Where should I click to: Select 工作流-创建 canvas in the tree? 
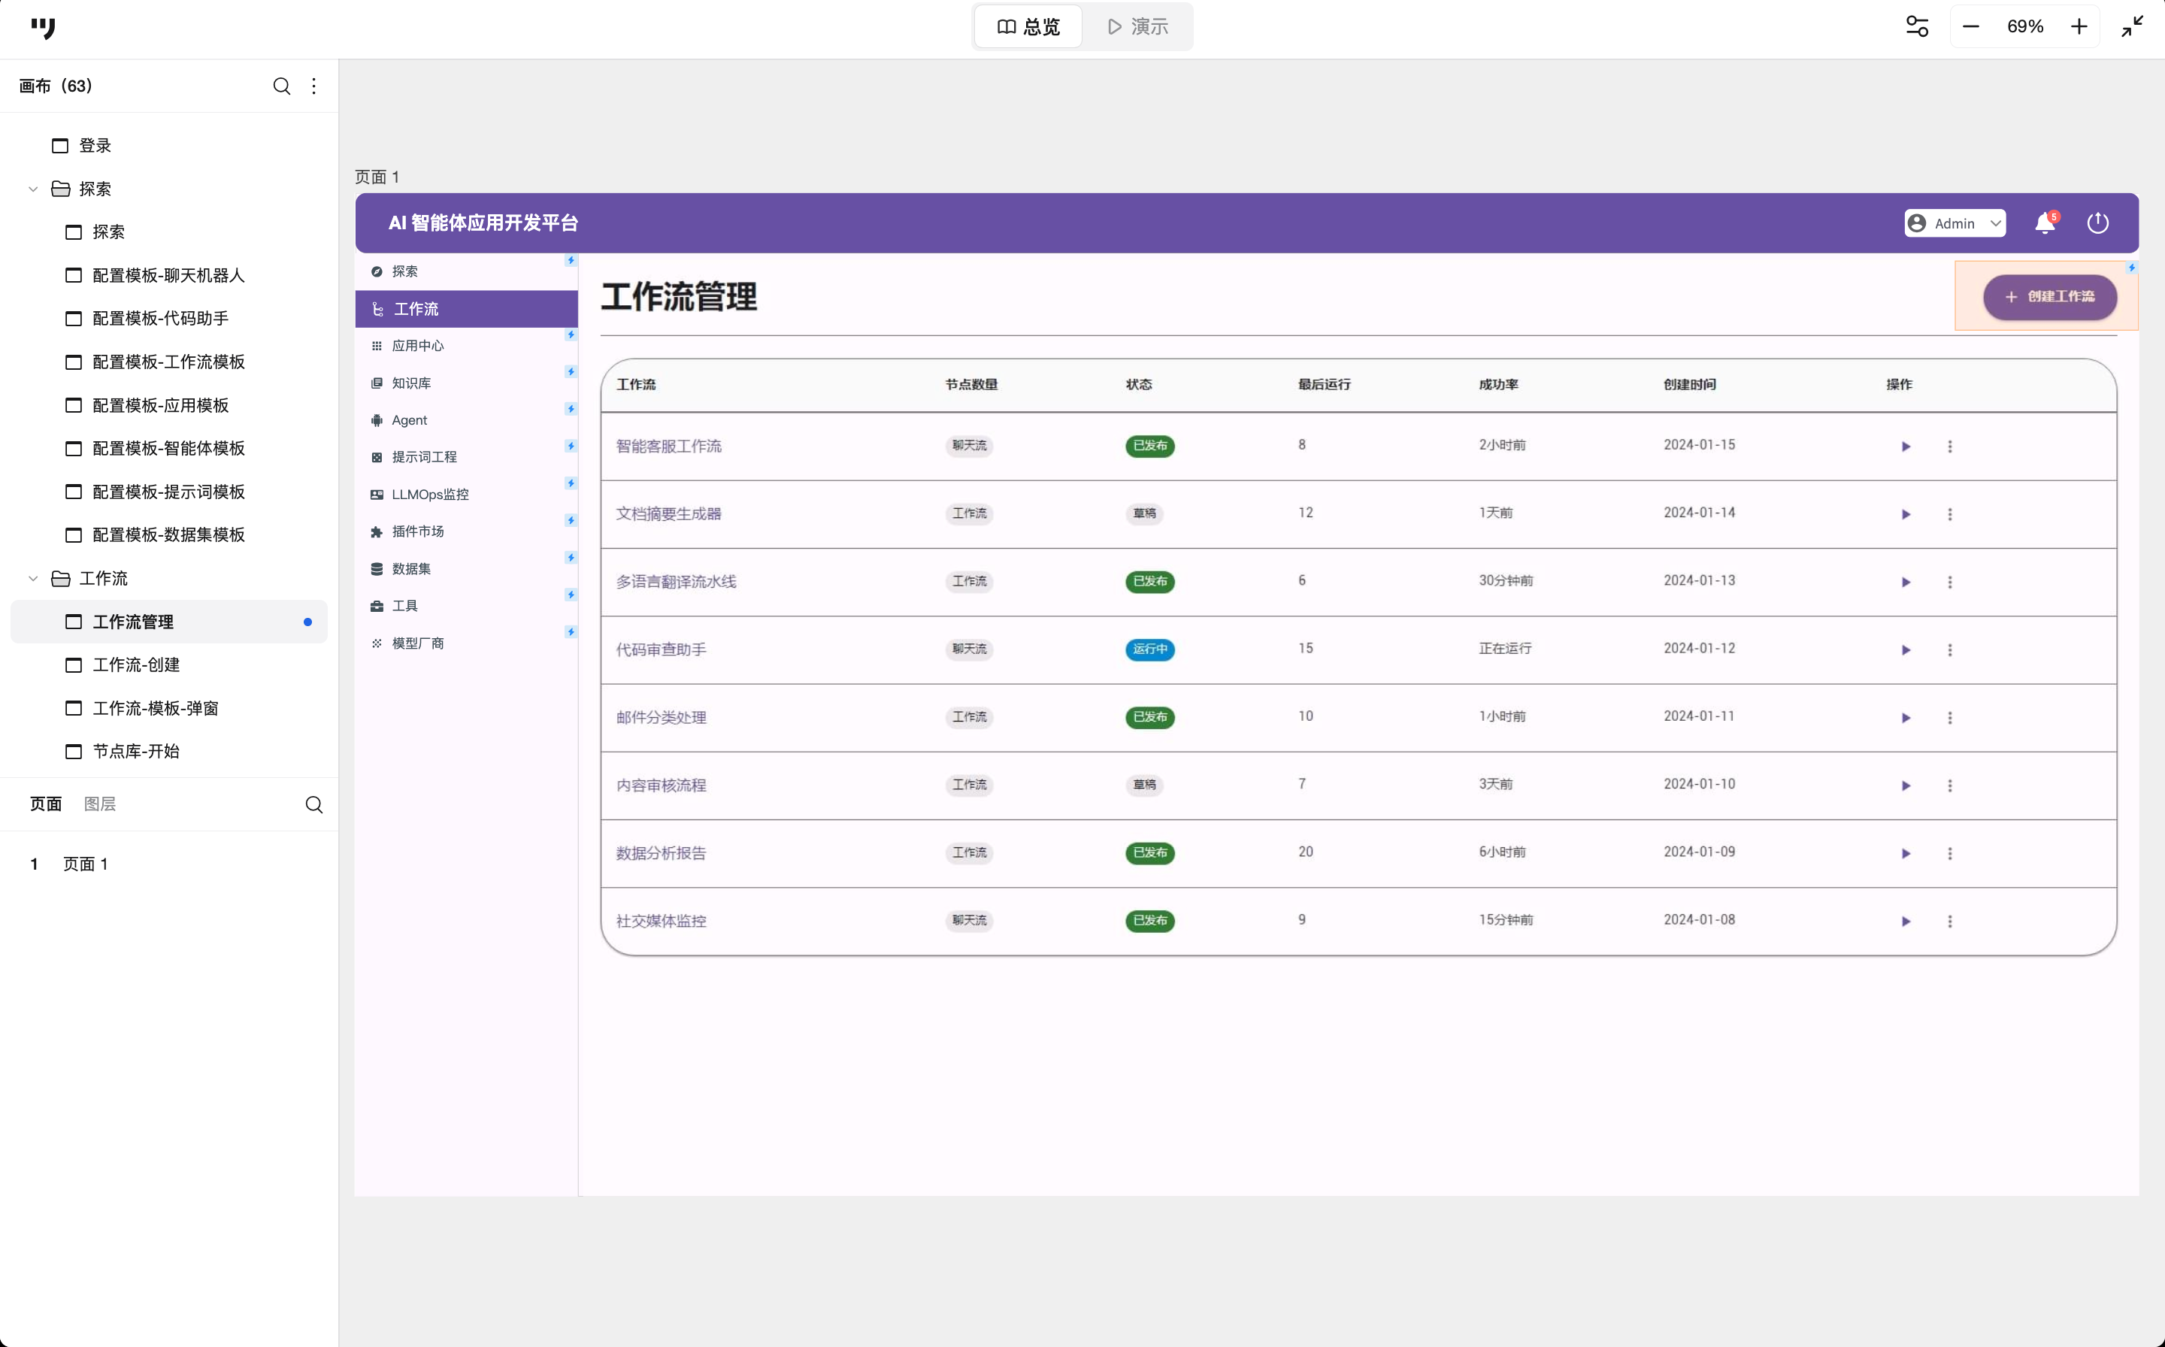point(136,664)
